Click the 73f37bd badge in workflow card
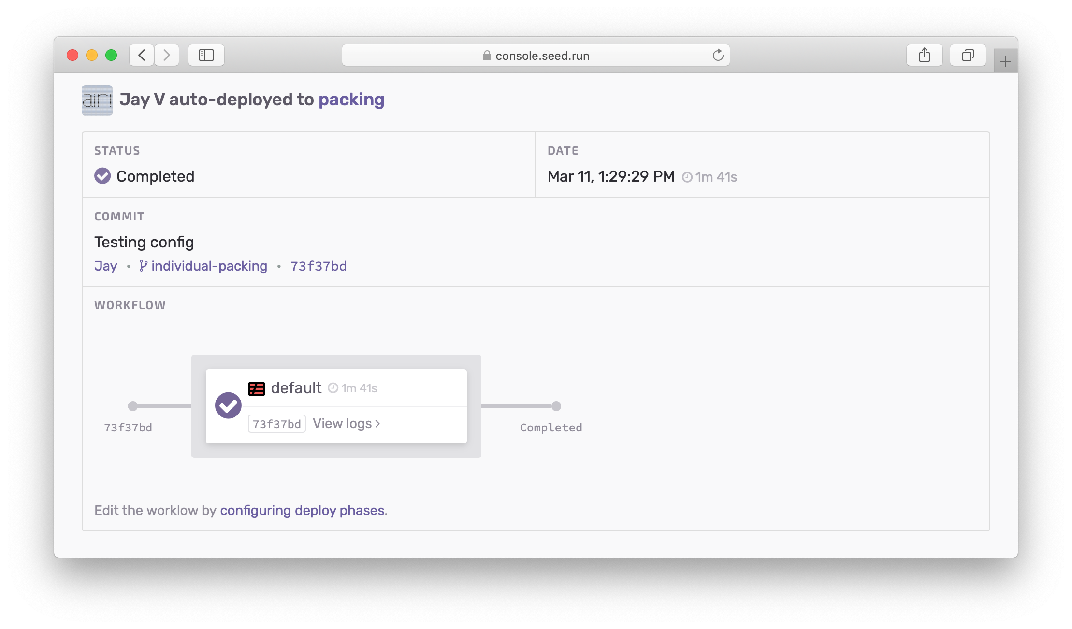Image resolution: width=1072 pixels, height=629 pixels. click(x=276, y=424)
